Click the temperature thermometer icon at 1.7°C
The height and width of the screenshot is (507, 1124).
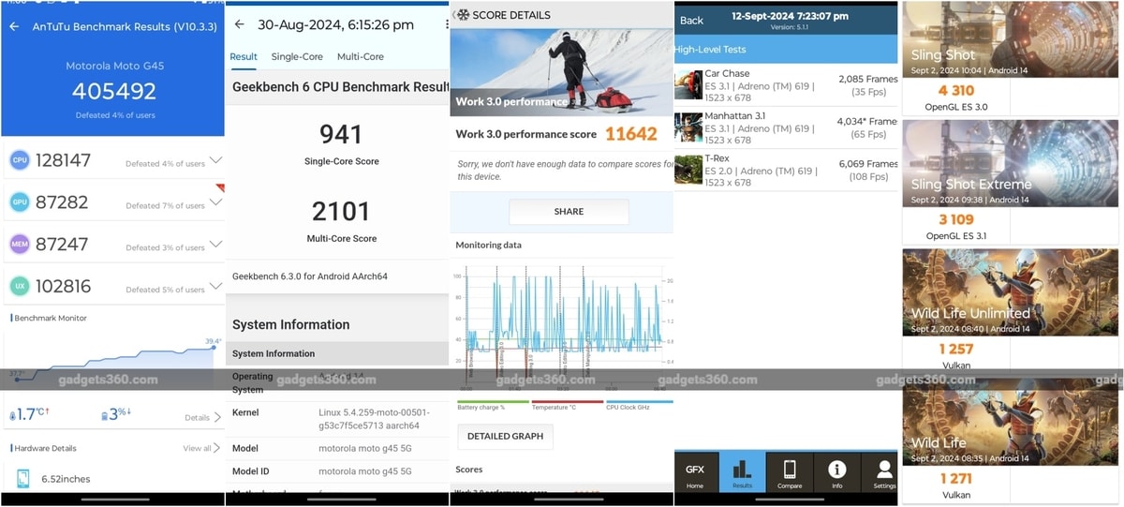coord(13,415)
